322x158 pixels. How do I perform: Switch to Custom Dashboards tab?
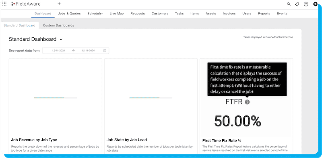point(58,26)
